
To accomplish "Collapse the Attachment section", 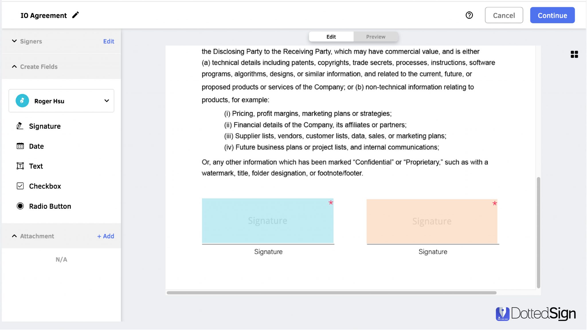I will pos(14,236).
